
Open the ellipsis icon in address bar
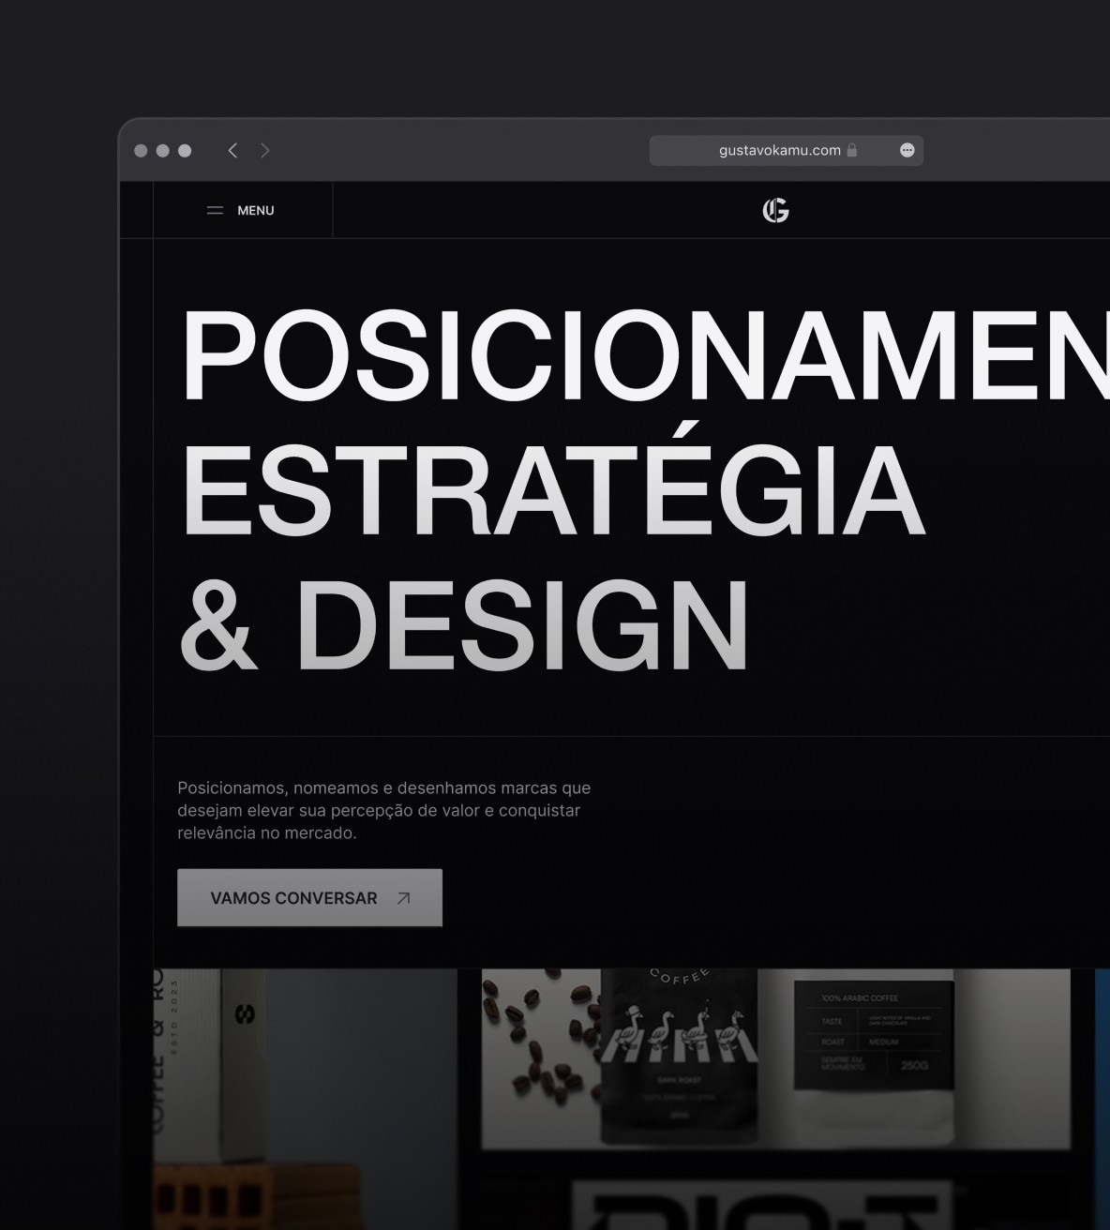pyautogui.click(x=907, y=150)
